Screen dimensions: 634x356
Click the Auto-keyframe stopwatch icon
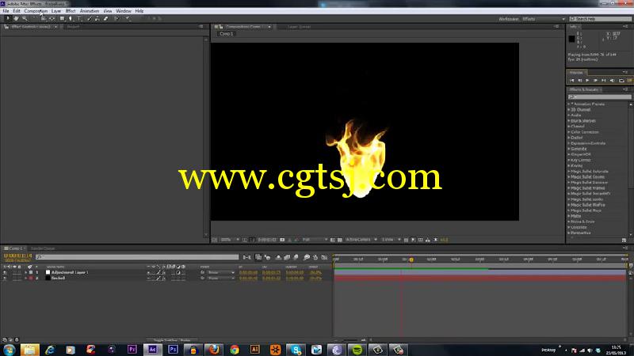[x=315, y=257]
